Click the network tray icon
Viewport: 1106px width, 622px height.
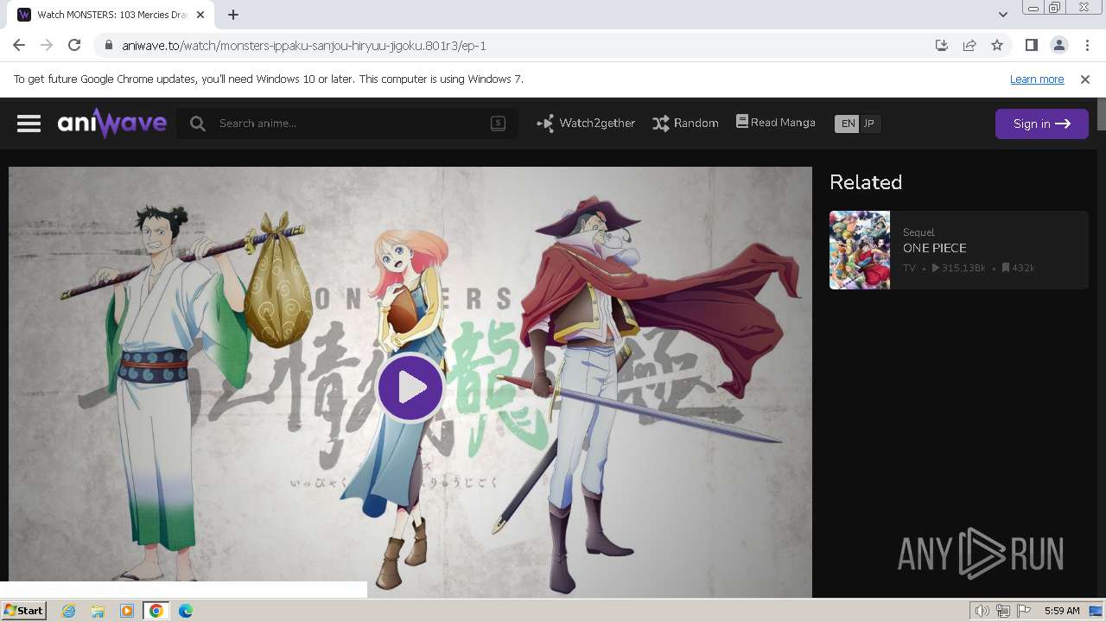pyautogui.click(x=1003, y=611)
